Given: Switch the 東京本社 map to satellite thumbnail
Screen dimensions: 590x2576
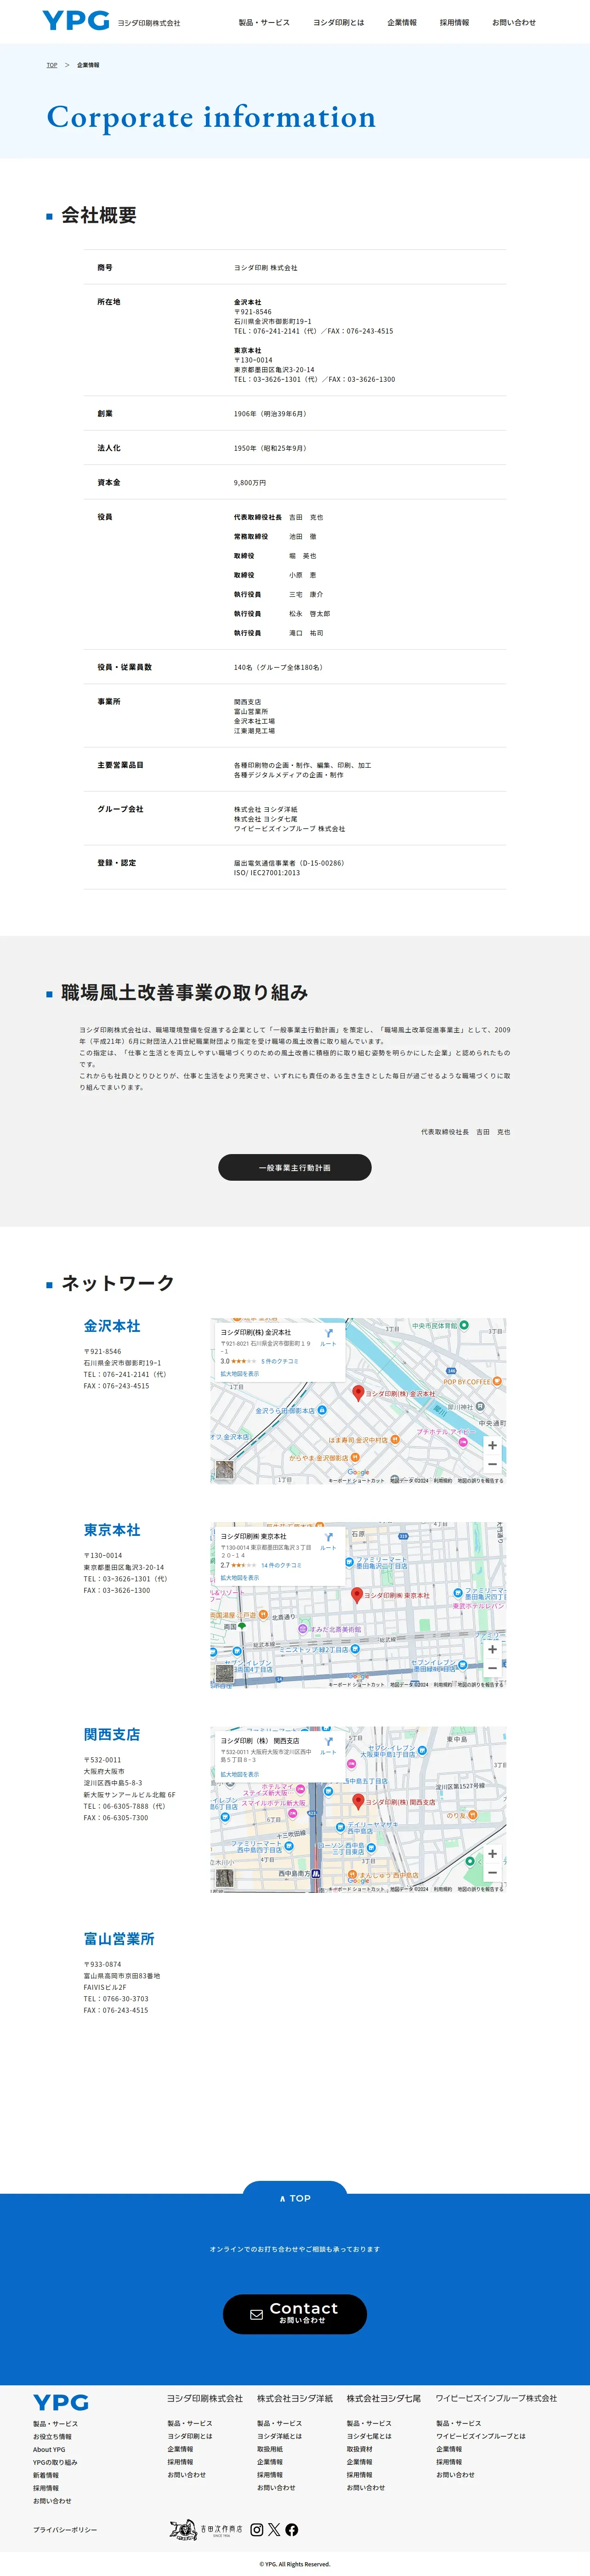Looking at the screenshot, I should pyautogui.click(x=225, y=1673).
